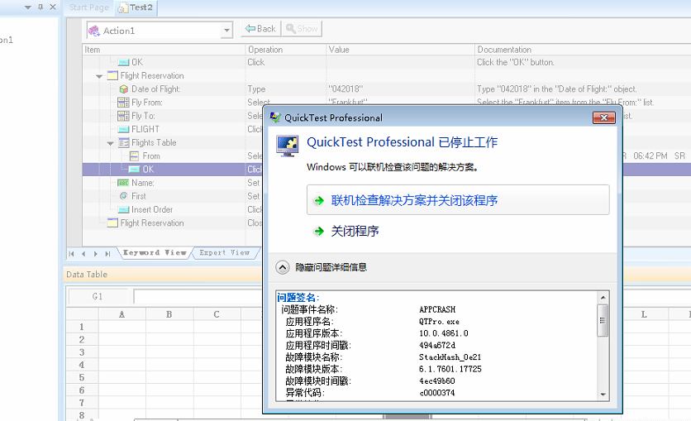Open the left panel options dropdown arrow
This screenshot has width=691, height=421.
click(28, 7)
